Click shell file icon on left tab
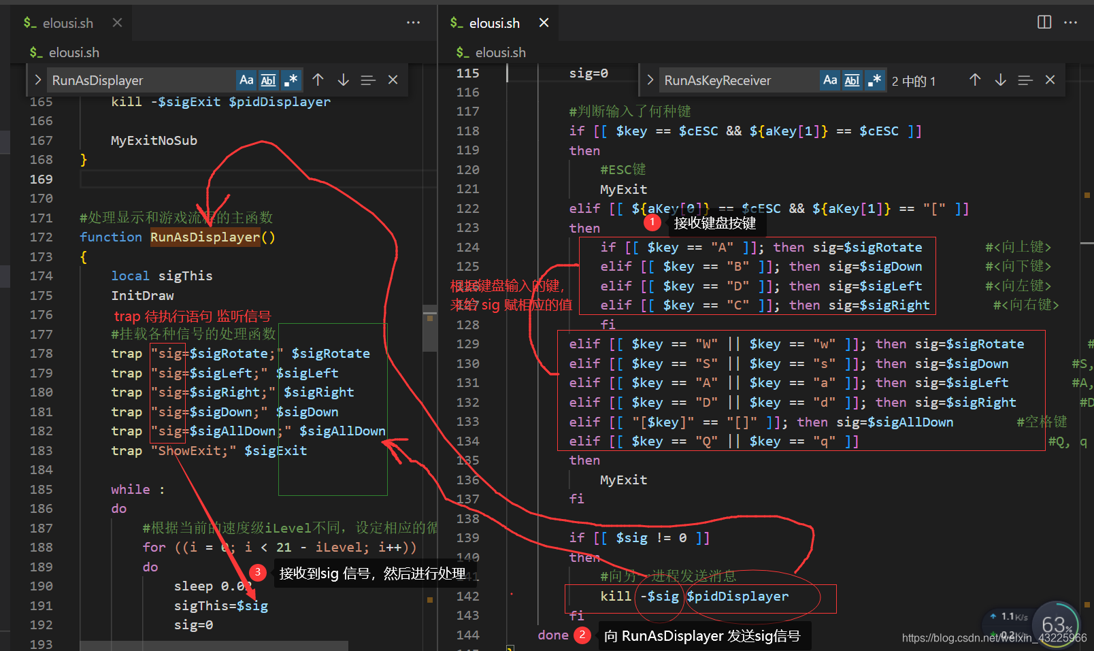 29,23
